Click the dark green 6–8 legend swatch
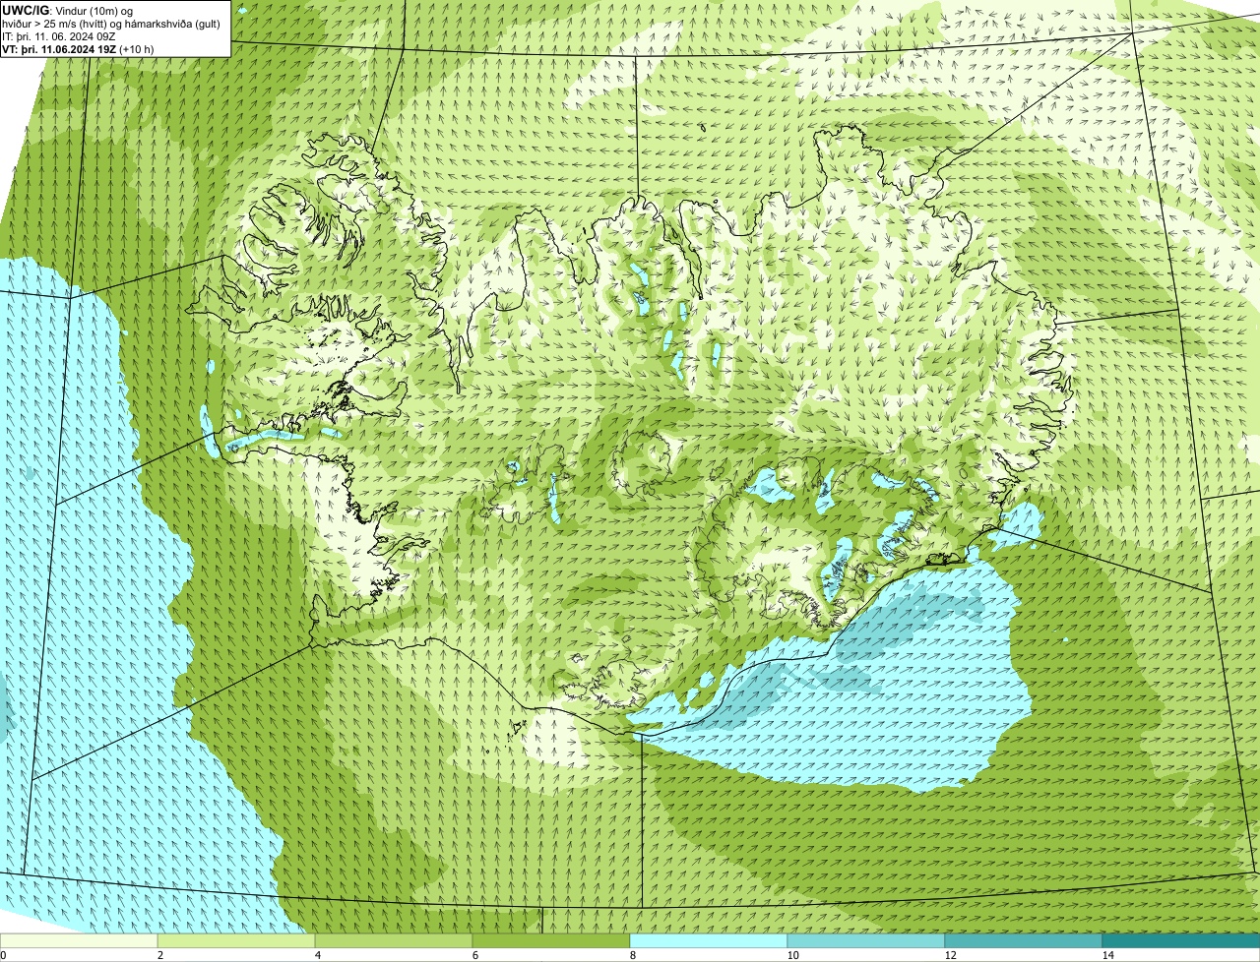Viewport: 1260px width, 962px height. (551, 940)
